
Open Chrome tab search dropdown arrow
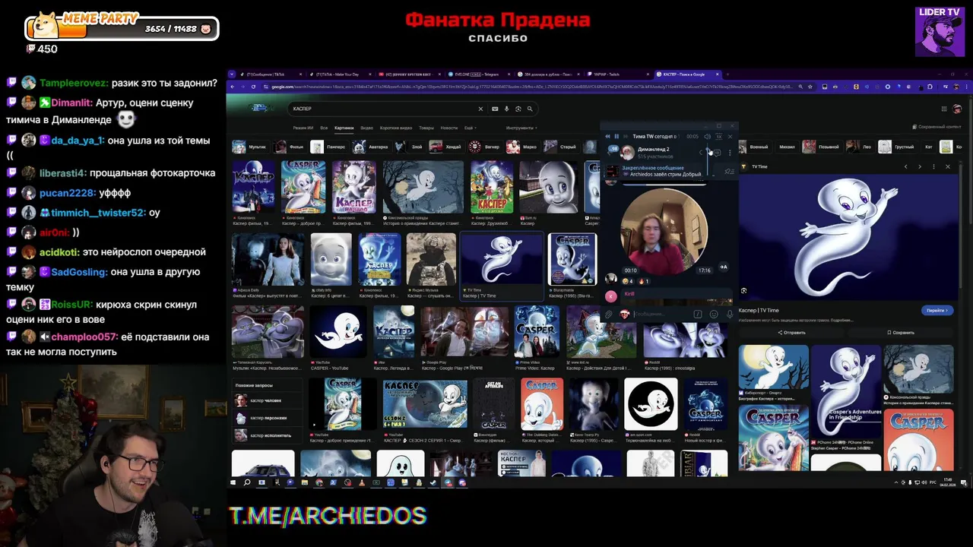230,74
